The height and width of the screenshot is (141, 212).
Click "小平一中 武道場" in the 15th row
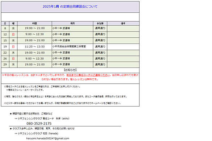[61, 40]
